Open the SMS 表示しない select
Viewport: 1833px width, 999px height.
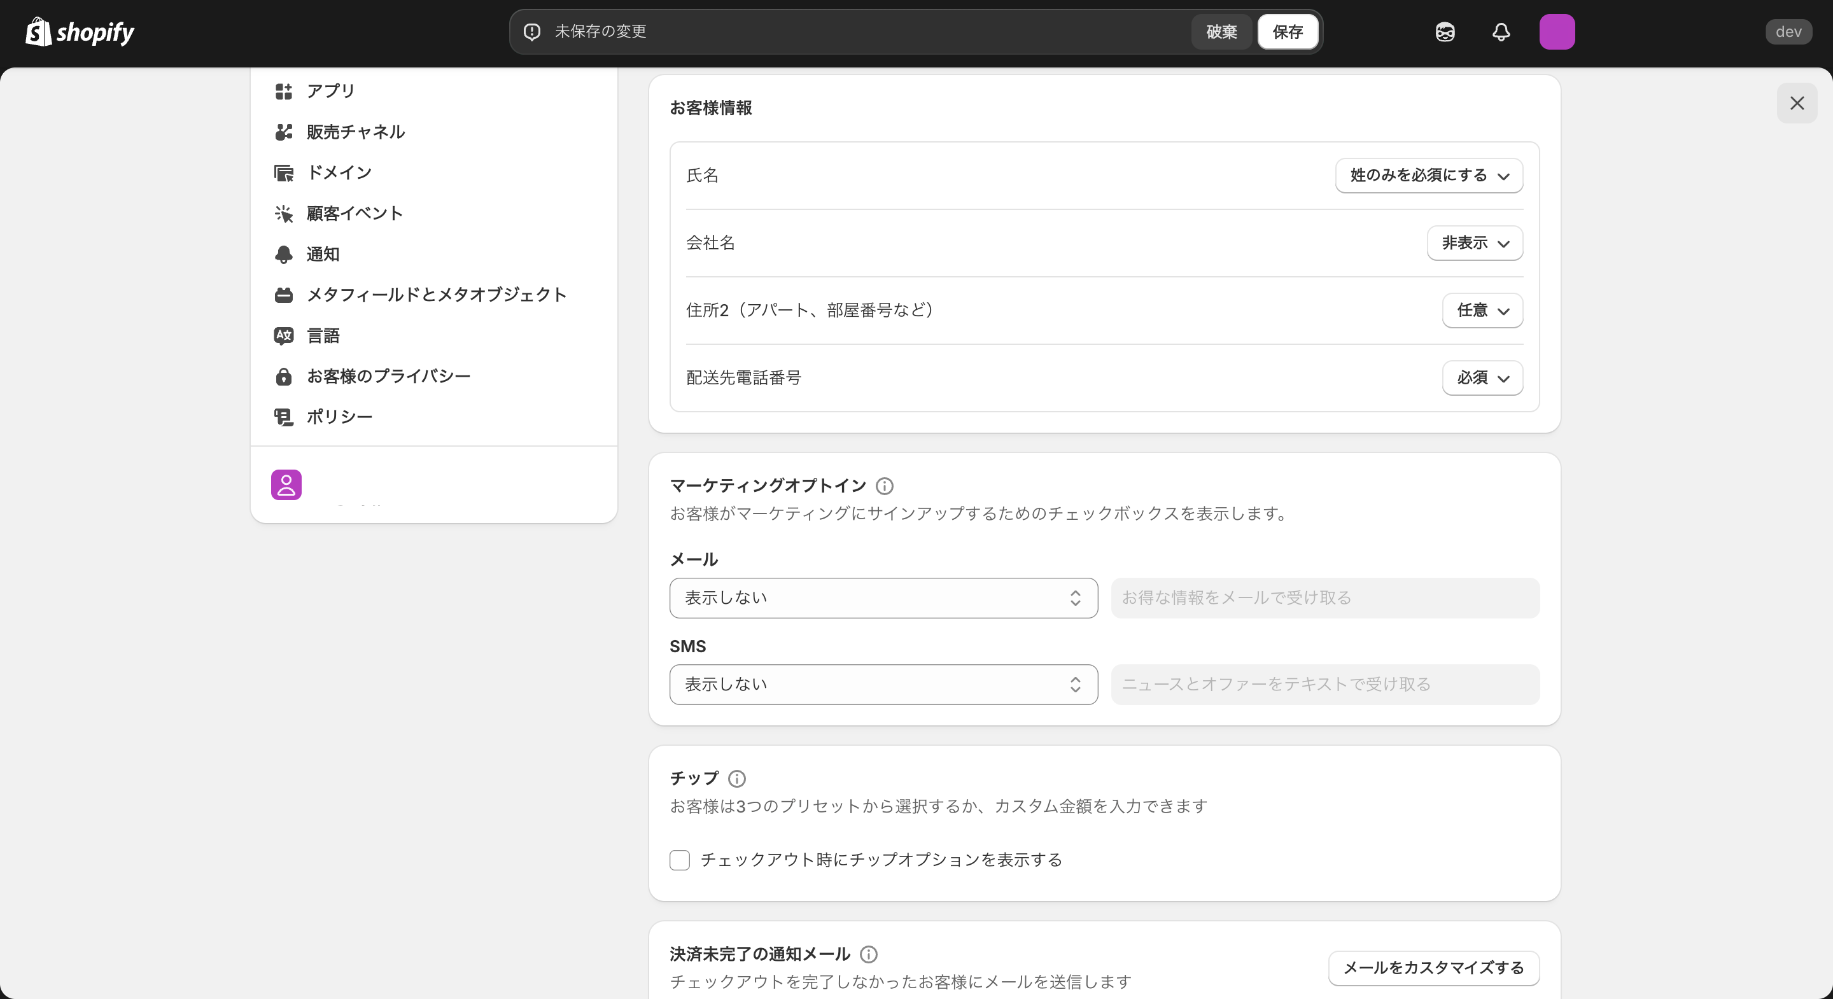click(884, 685)
